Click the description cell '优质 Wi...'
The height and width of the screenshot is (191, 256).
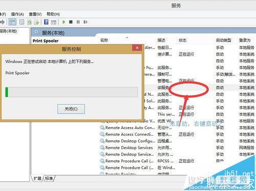coord(164,121)
